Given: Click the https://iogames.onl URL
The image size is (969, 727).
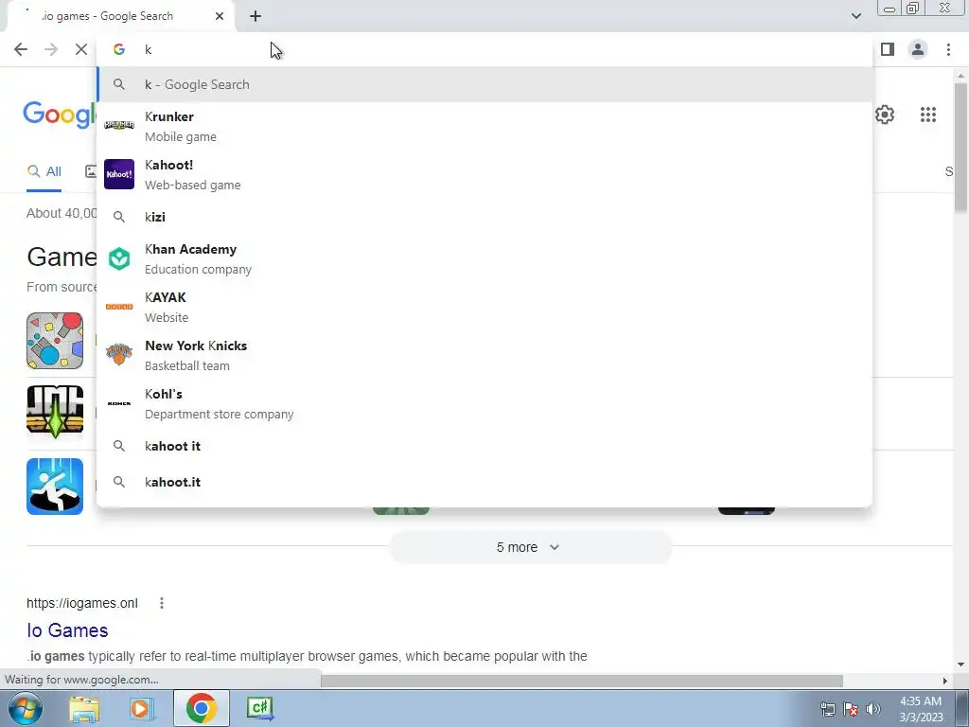Looking at the screenshot, I should point(82,603).
